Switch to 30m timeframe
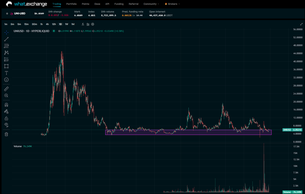305x194 pixels. 34,24
